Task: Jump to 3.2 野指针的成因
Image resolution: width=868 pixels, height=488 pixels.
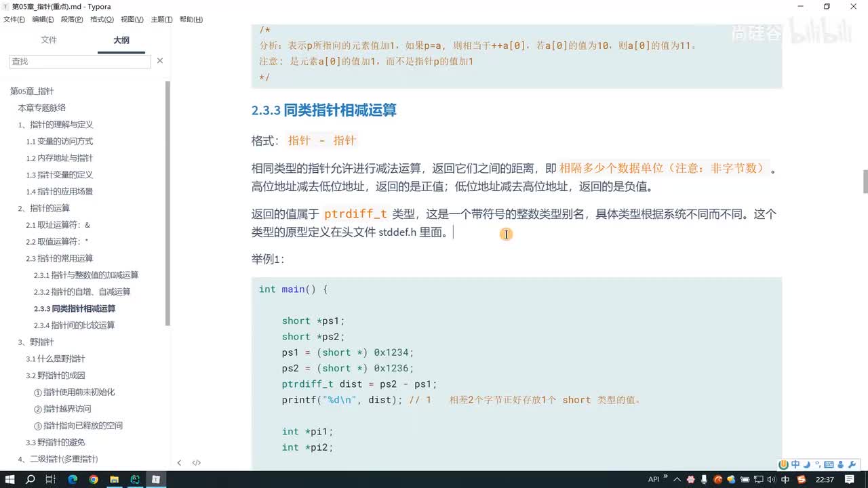Action: [56, 375]
